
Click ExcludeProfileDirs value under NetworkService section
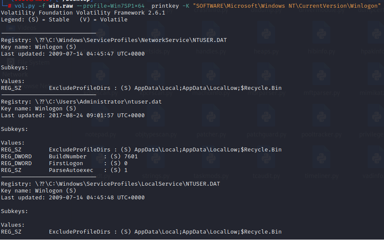click(79, 88)
